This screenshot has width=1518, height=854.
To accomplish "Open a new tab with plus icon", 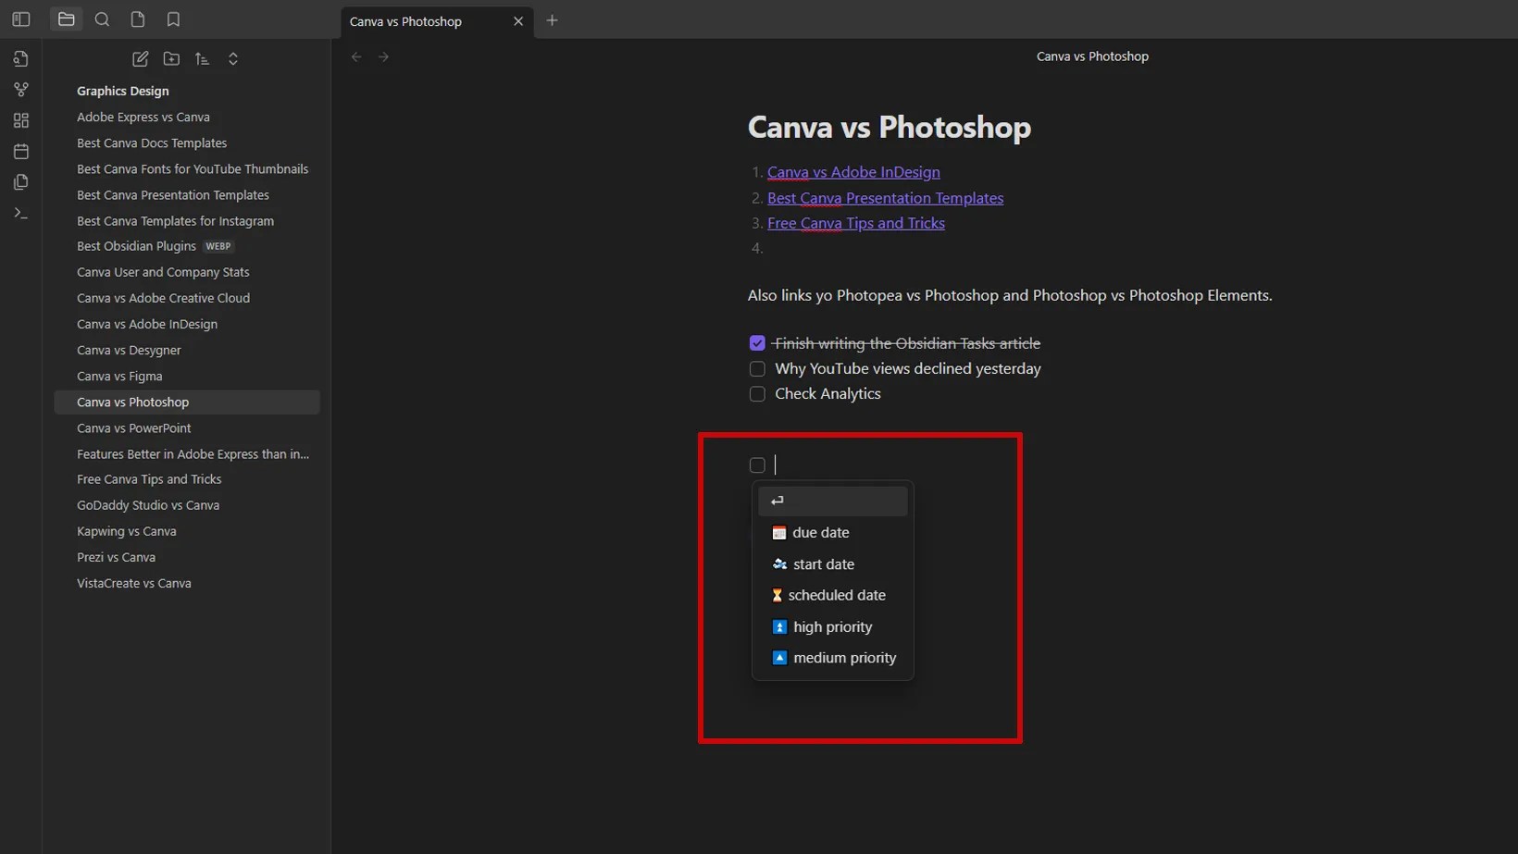I will [x=553, y=20].
